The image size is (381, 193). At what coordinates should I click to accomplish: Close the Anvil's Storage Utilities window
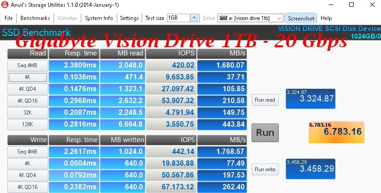coord(372,5)
